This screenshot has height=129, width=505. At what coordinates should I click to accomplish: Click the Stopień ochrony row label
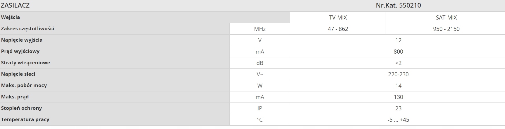pos(21,108)
